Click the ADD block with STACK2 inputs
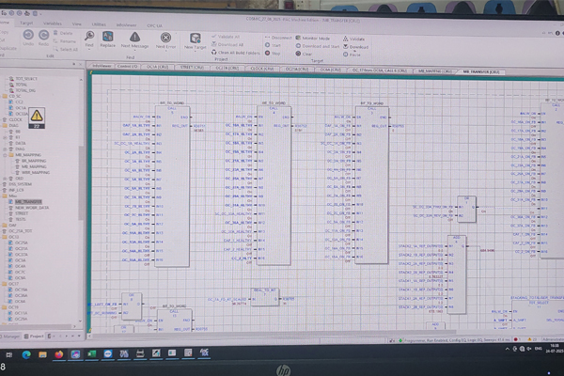 457,274
